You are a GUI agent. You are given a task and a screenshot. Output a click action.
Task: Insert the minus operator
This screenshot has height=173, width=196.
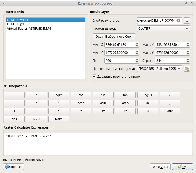click(14, 103)
